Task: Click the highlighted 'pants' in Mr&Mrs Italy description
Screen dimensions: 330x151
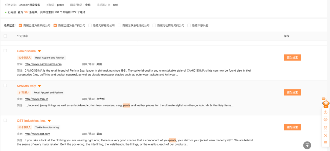Action: coord(127,105)
